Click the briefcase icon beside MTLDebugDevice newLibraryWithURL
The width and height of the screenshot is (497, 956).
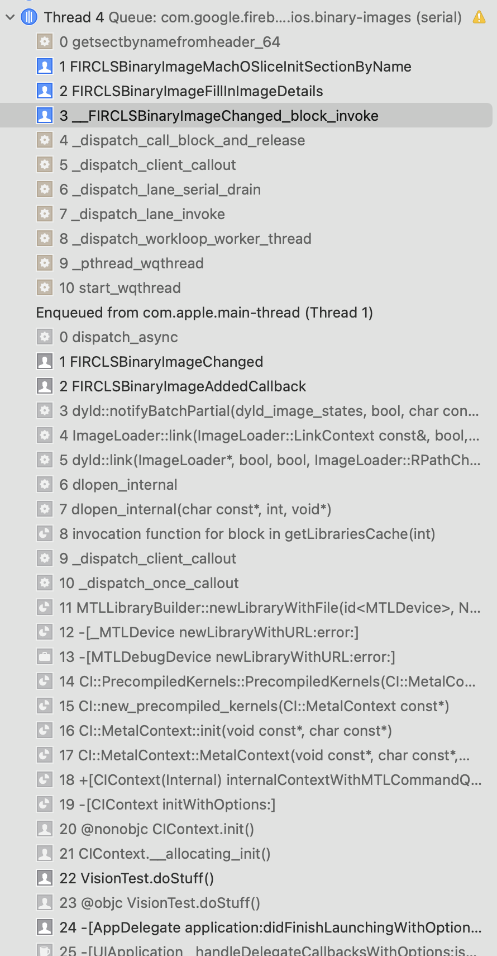44,657
